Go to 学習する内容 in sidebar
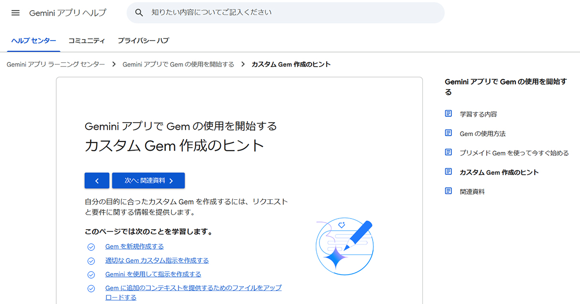Viewport: 580px width, 304px height. [478, 114]
